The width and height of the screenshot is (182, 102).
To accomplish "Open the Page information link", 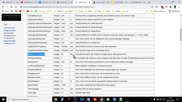I will pos(10,41).
